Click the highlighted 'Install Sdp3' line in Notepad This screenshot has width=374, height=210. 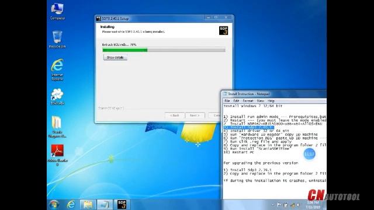click(x=248, y=127)
